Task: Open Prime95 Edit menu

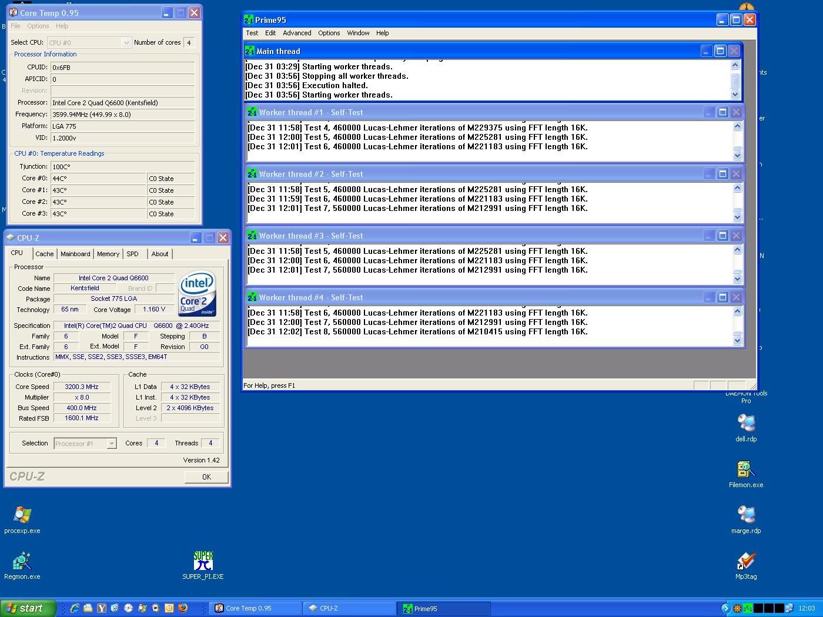Action: (x=270, y=33)
